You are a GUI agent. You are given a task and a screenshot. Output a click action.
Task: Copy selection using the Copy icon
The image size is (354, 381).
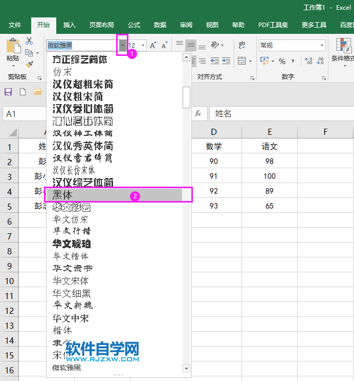pyautogui.click(x=29, y=52)
